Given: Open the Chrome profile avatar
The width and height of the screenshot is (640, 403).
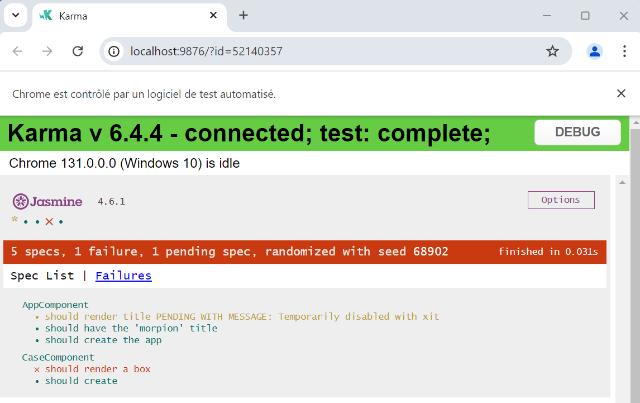Looking at the screenshot, I should pyautogui.click(x=595, y=51).
